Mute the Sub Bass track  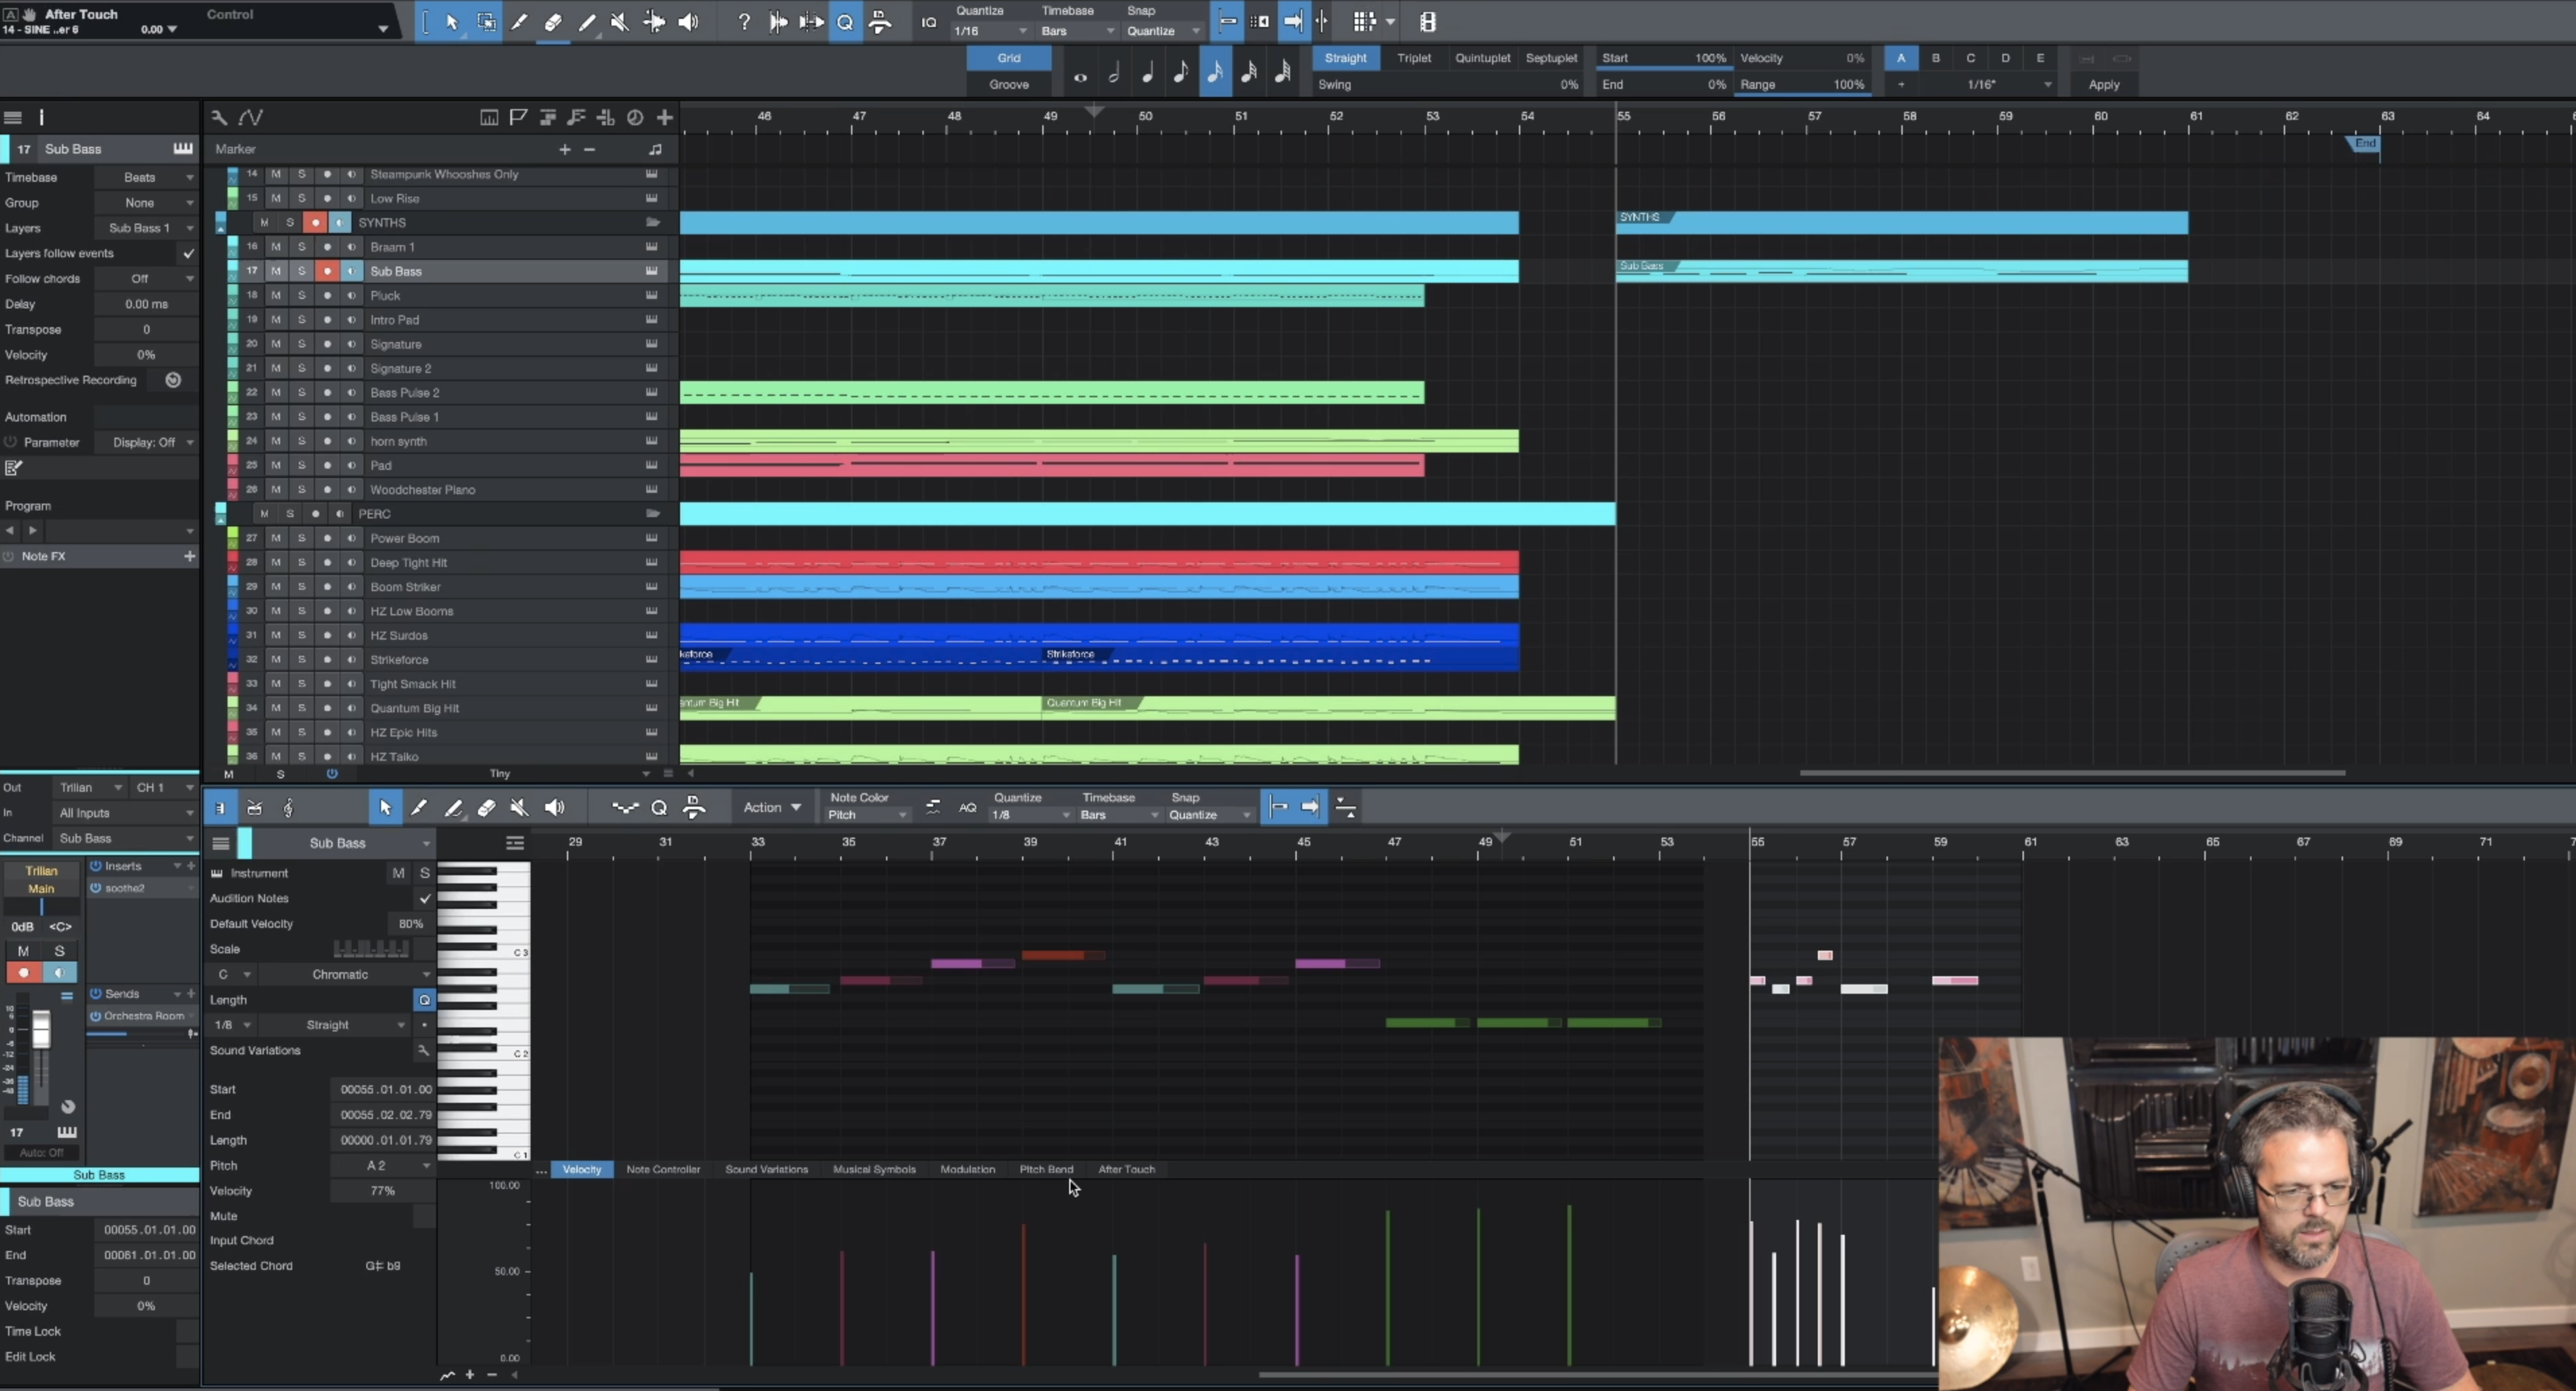[x=276, y=271]
